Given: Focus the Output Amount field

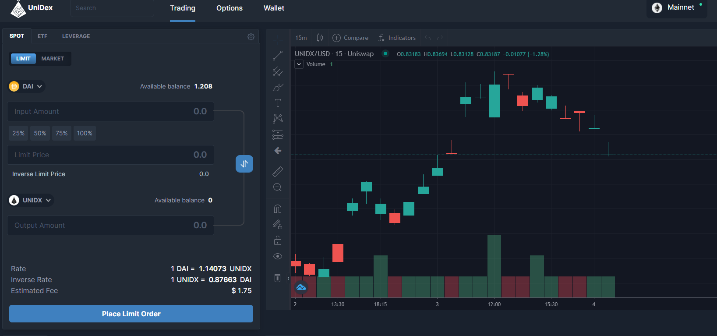Looking at the screenshot, I should click(110, 225).
